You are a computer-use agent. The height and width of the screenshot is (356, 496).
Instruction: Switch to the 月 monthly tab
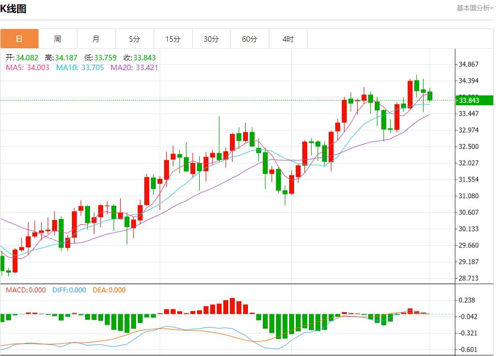pos(96,39)
